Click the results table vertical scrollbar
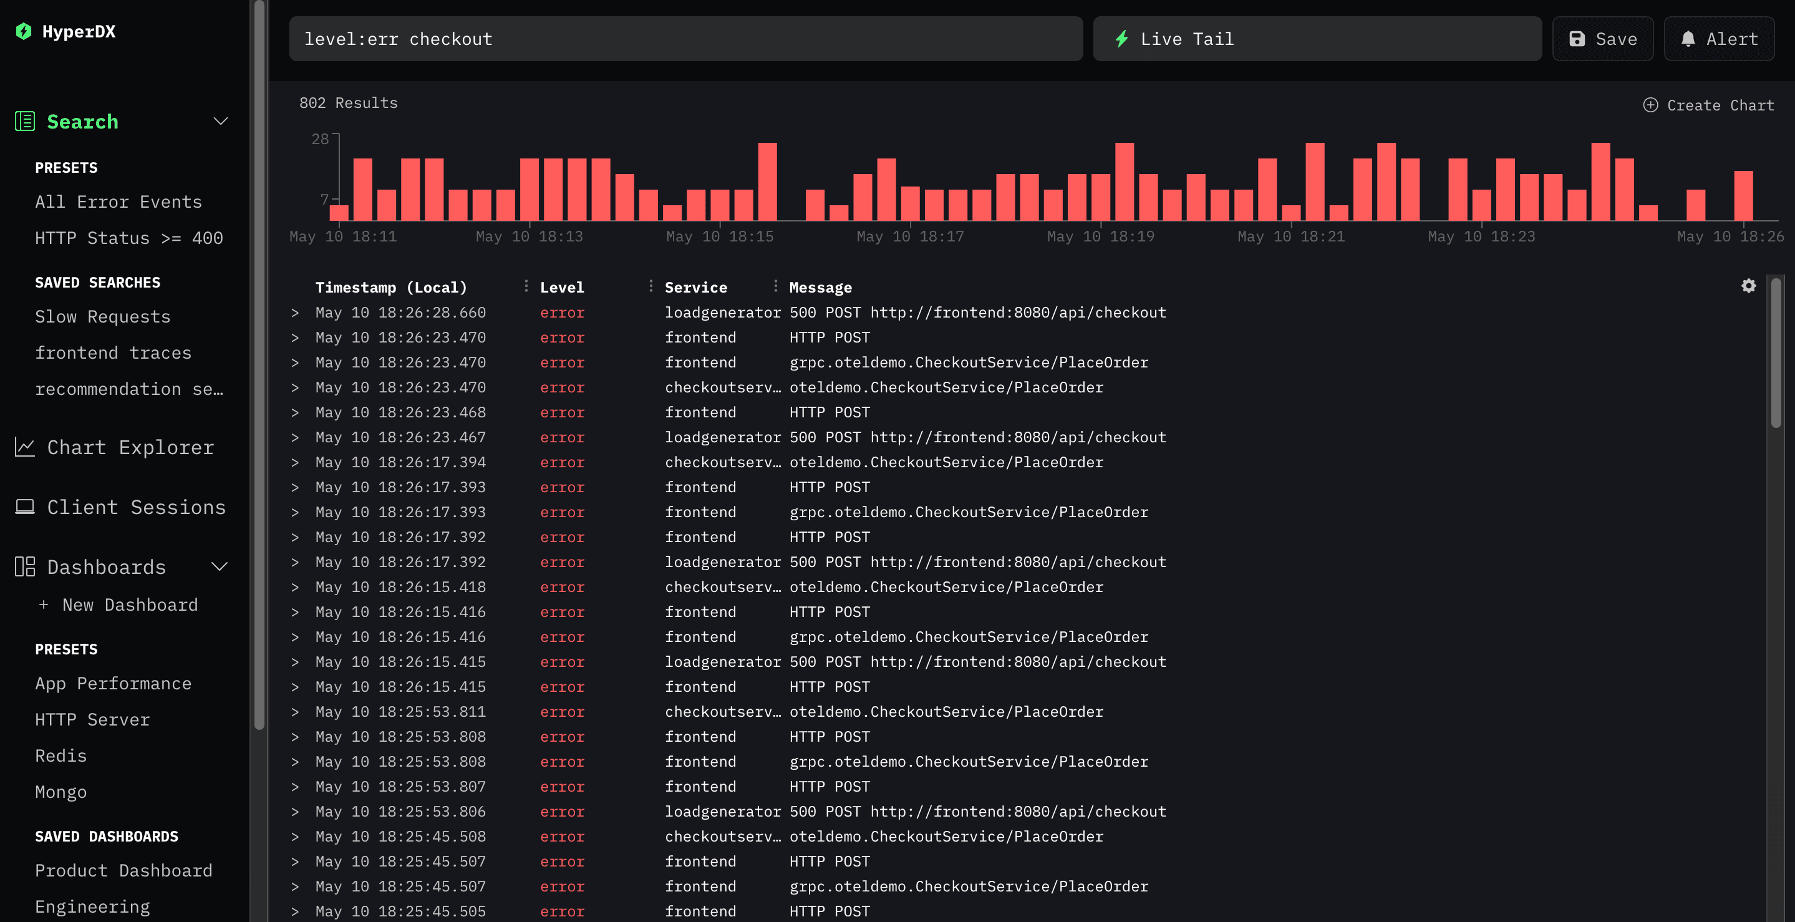Viewport: 1795px width, 922px height. pyautogui.click(x=1776, y=352)
